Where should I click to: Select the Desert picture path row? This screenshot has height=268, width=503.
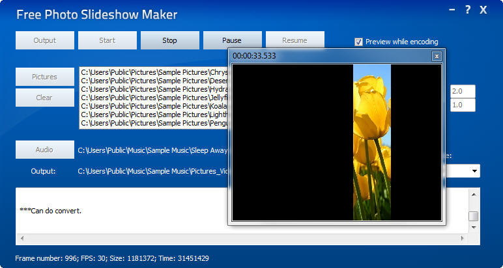click(154, 81)
